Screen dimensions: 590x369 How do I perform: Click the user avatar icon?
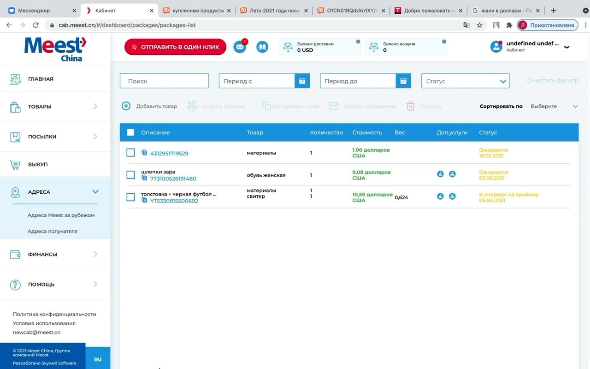coord(496,46)
